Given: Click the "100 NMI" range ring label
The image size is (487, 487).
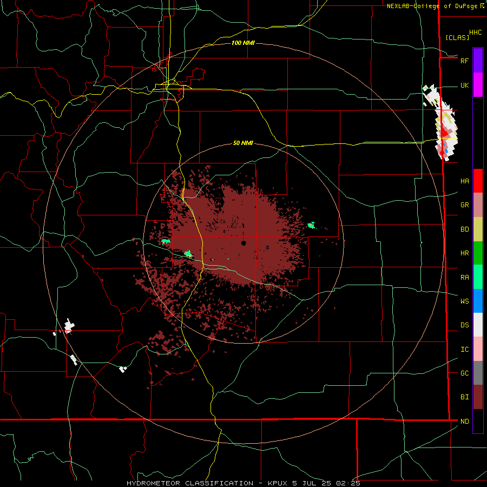Looking at the screenshot, I should pyautogui.click(x=243, y=43).
